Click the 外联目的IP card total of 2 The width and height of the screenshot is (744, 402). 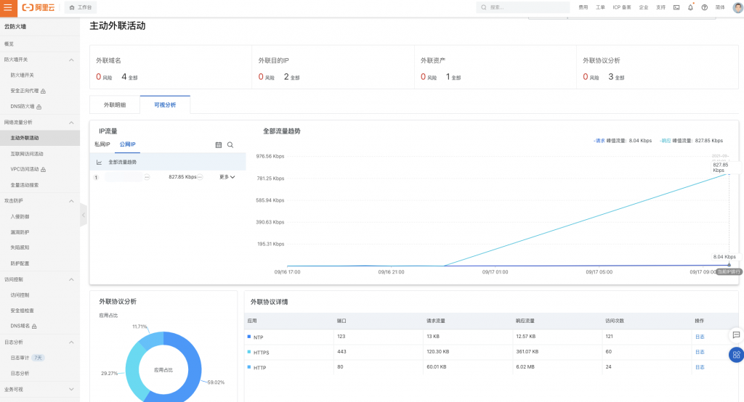click(286, 77)
